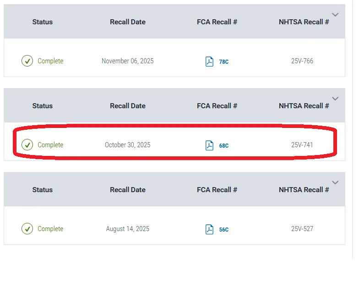Viewport: 359px width, 288px height.
Task: Click the October 30 Complete checkmark icon
Action: [x=27, y=145]
